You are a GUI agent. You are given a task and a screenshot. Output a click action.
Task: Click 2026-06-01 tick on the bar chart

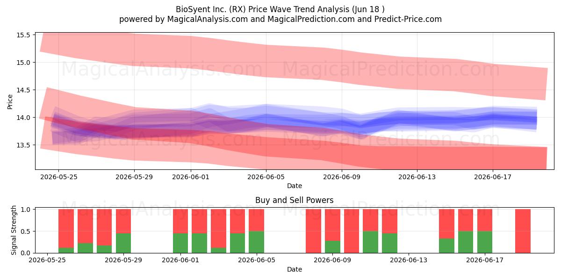[x=180, y=260]
